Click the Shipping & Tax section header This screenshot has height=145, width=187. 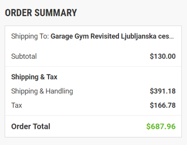pyautogui.click(x=34, y=77)
